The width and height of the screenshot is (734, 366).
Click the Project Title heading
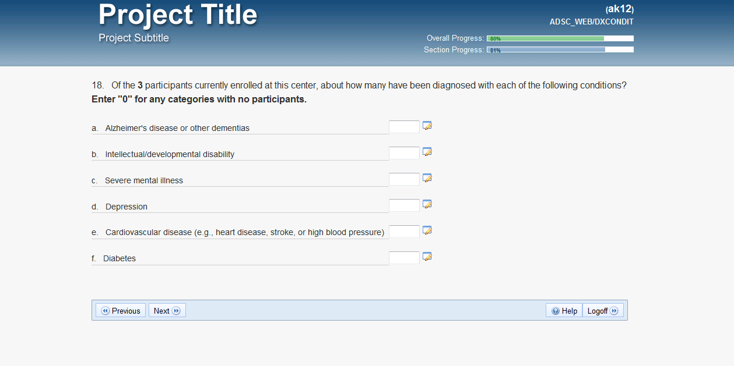[x=178, y=15]
